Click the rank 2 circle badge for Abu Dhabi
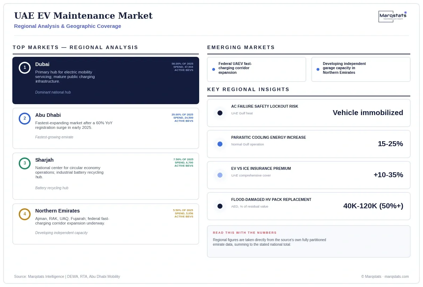This screenshot has height=287, width=423. (25, 119)
